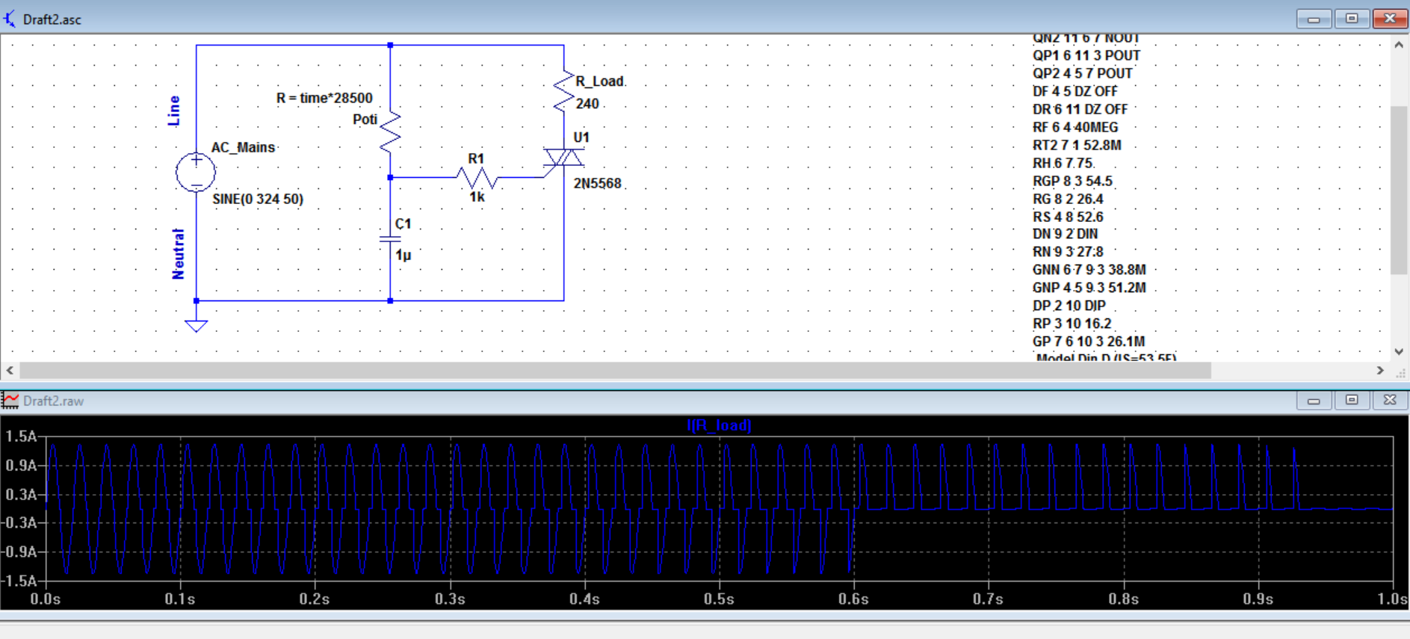
Task: Click the RF 6 4 40MEG netlist line
Action: point(1075,127)
